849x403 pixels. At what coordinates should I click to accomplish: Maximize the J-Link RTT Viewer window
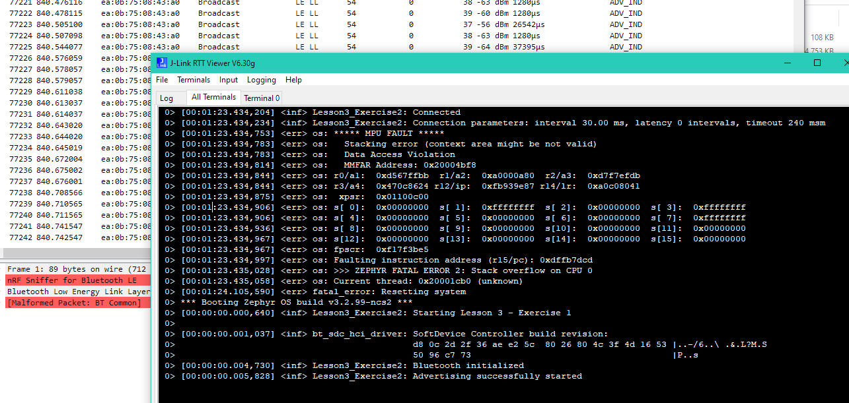[x=817, y=63]
